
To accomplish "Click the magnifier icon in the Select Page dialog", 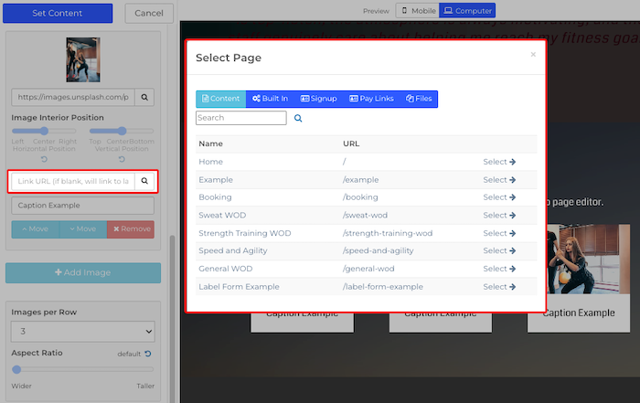I will coord(298,119).
